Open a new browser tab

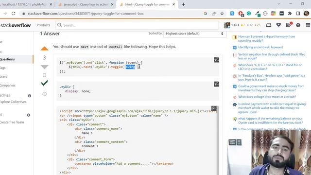click(183, 4)
